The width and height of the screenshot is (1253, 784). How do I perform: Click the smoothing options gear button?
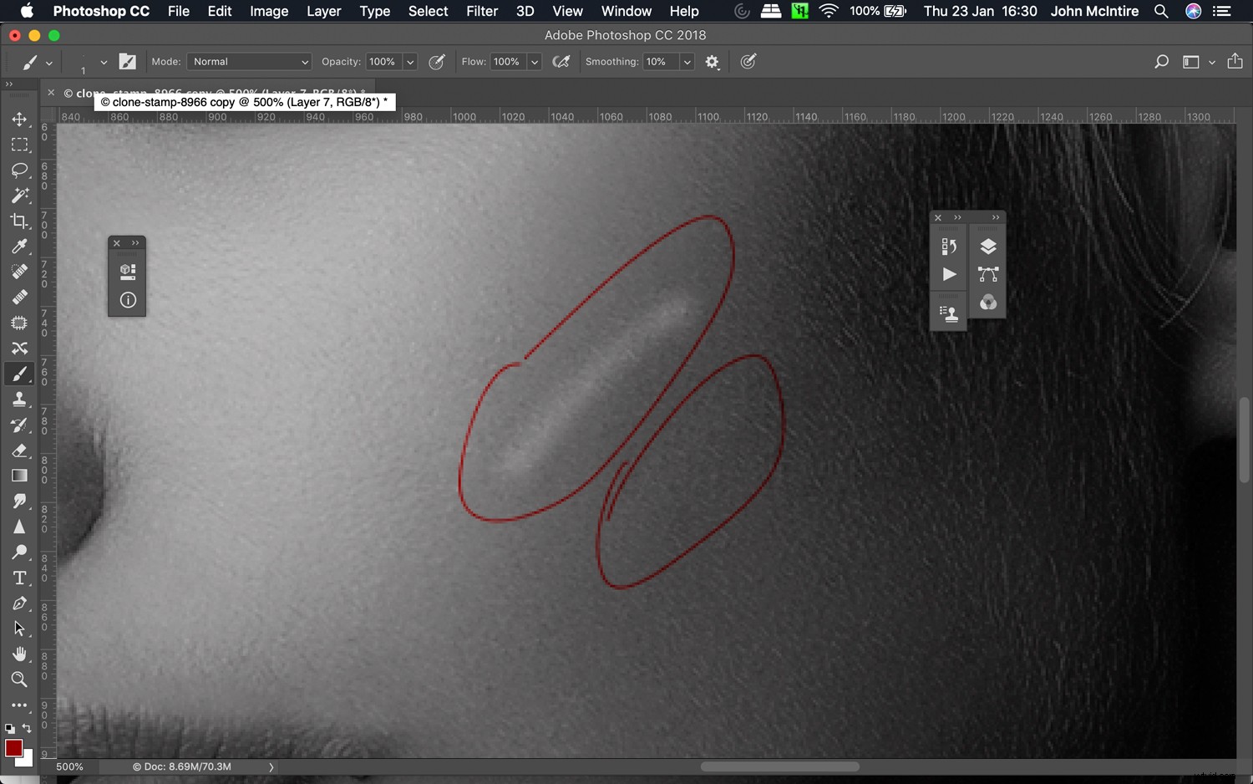(x=712, y=62)
